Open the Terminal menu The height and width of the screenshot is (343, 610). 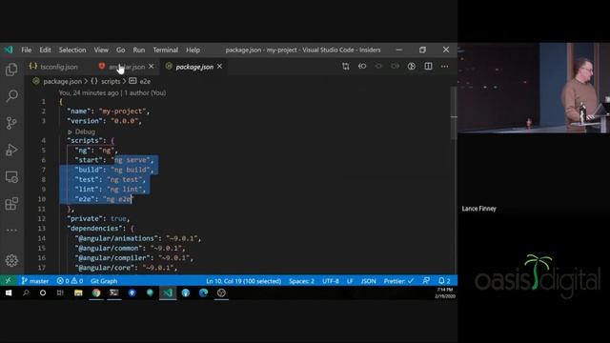(x=165, y=50)
